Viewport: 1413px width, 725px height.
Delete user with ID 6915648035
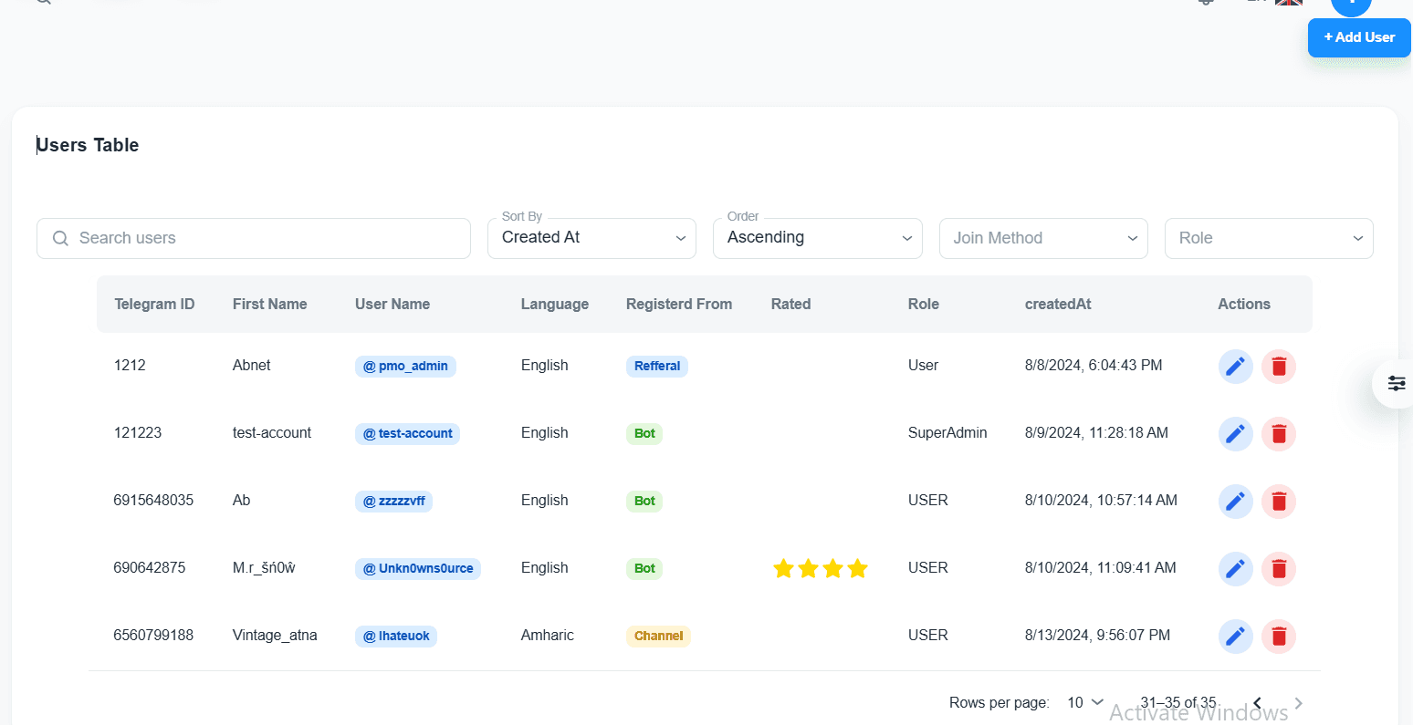click(1279, 502)
